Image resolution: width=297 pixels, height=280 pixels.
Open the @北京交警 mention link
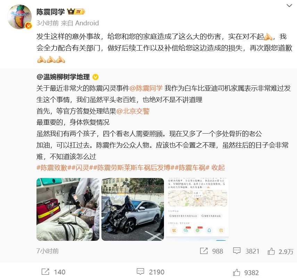point(133,111)
